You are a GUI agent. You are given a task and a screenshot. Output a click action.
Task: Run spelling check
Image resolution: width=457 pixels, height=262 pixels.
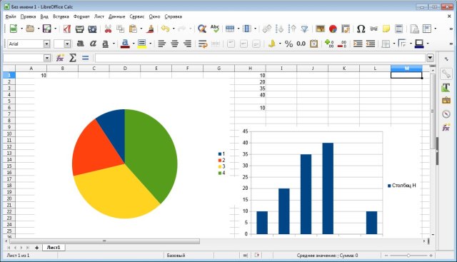(215, 29)
